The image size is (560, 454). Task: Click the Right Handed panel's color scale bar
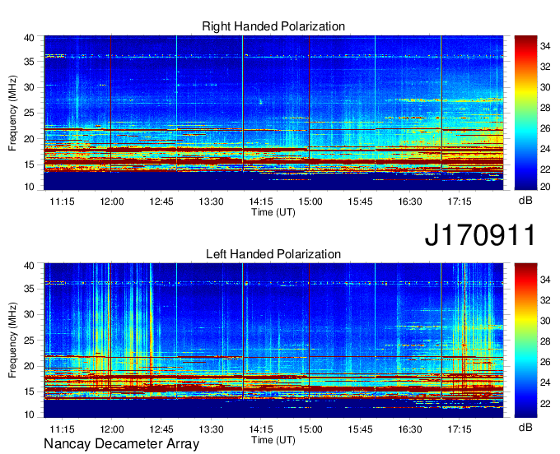coord(525,113)
